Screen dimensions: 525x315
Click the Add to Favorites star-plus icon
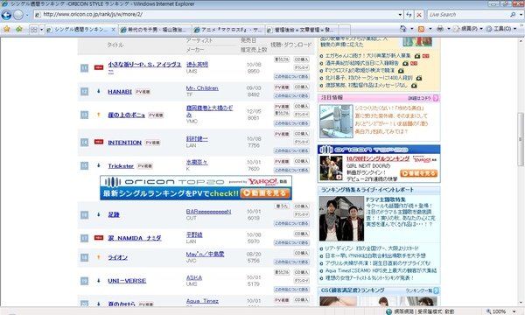[18, 29]
